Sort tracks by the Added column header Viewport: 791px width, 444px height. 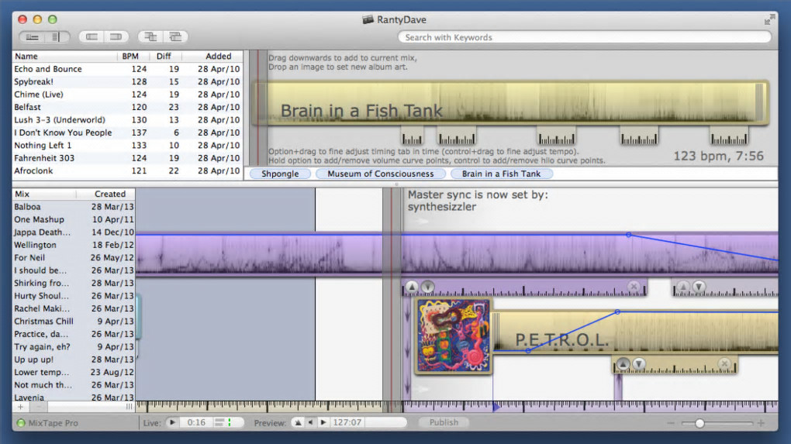point(218,56)
